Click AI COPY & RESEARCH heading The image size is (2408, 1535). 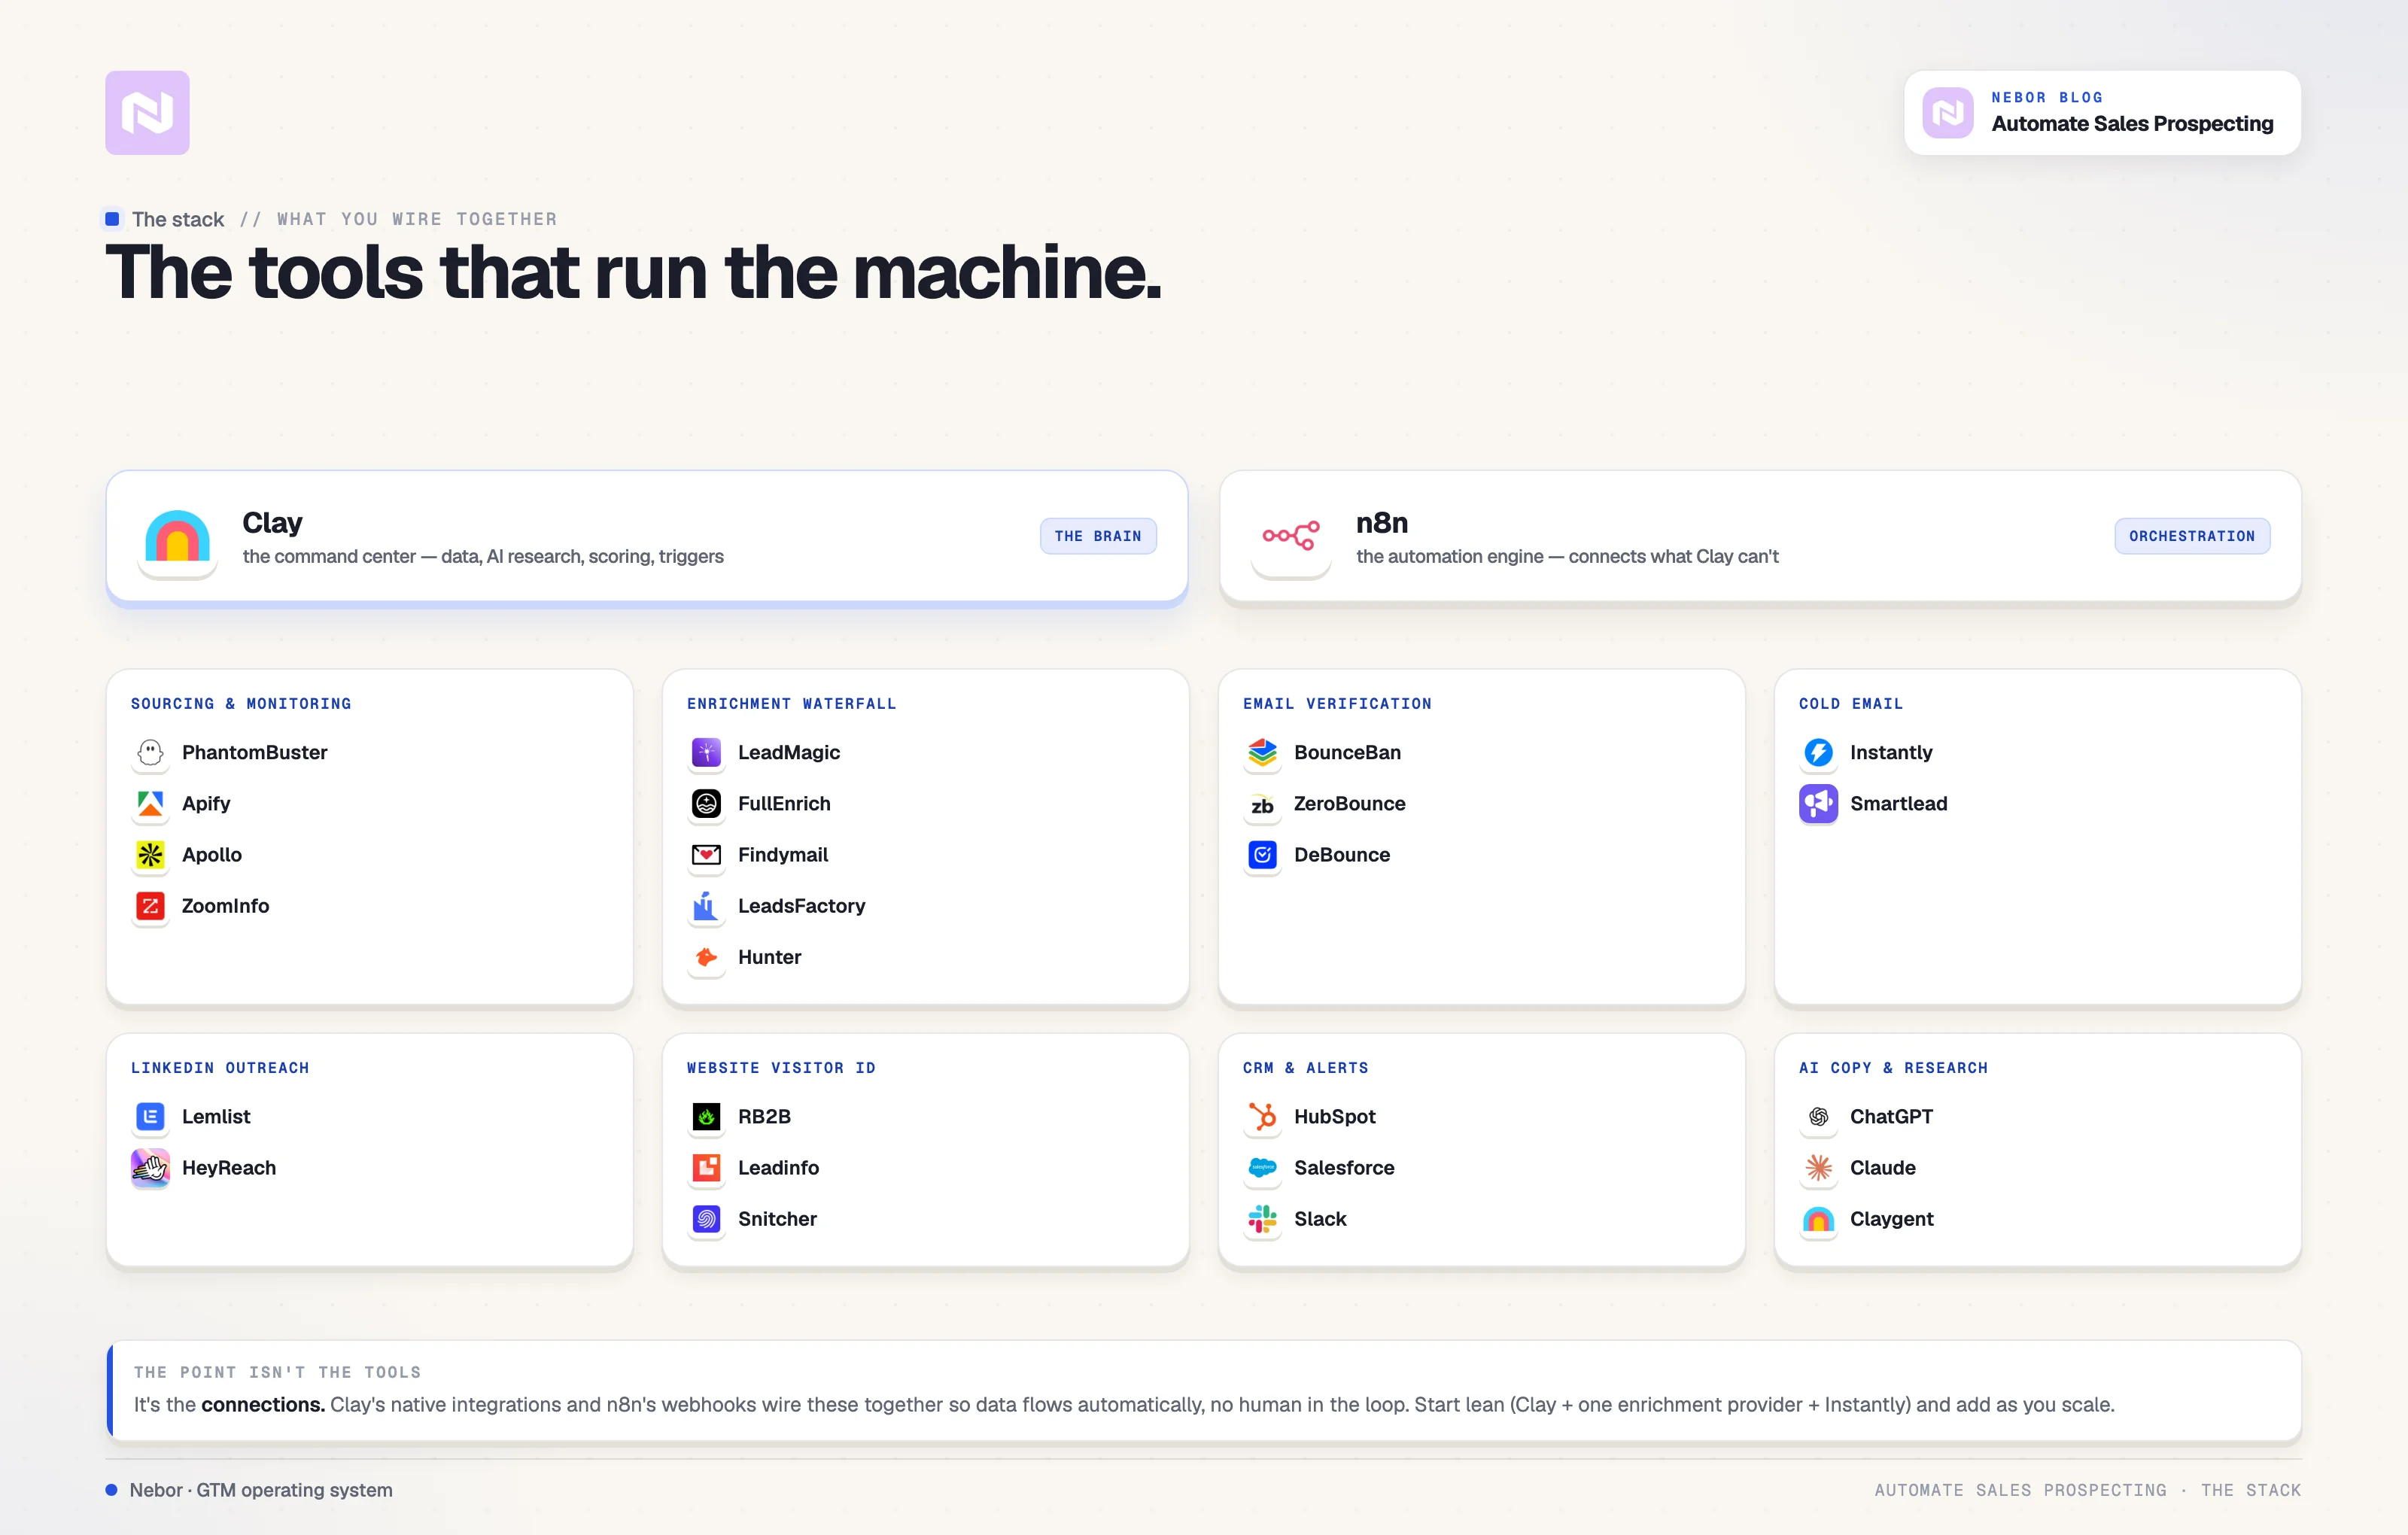coord(1893,1067)
